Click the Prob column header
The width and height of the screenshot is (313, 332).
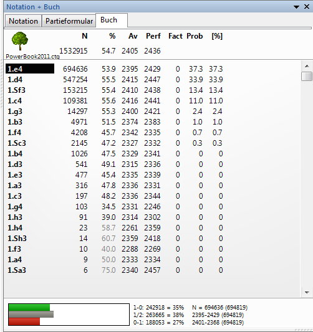[x=195, y=36]
